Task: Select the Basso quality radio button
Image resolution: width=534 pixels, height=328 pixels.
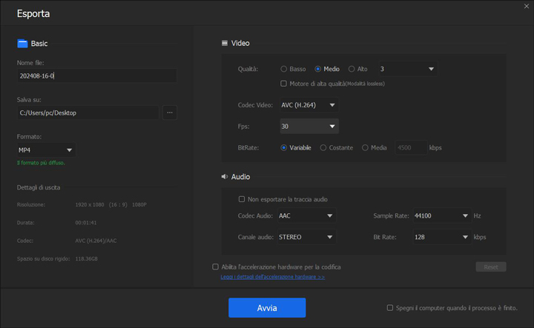Action: [284, 69]
